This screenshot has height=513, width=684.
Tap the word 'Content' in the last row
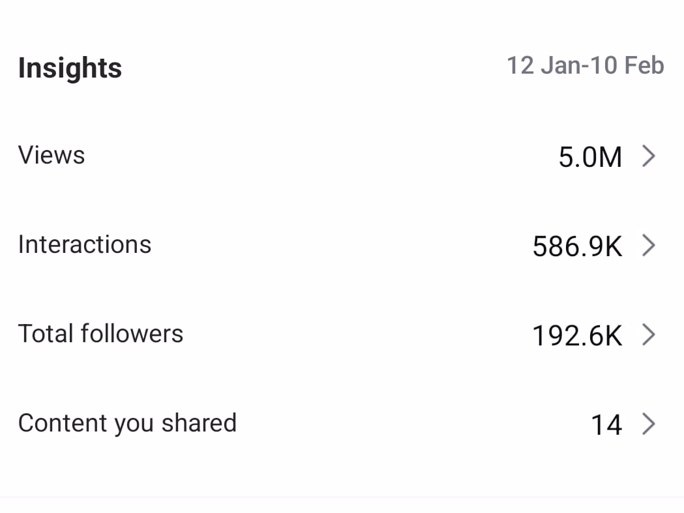62,423
